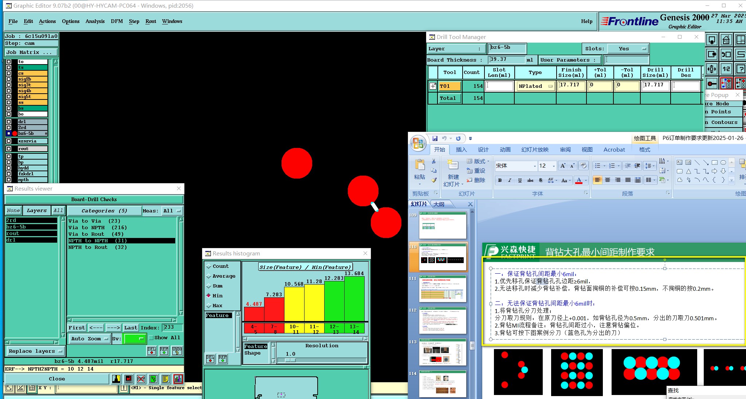Click the PowerPoint font color icon
This screenshot has height=399, width=746.
(x=579, y=180)
